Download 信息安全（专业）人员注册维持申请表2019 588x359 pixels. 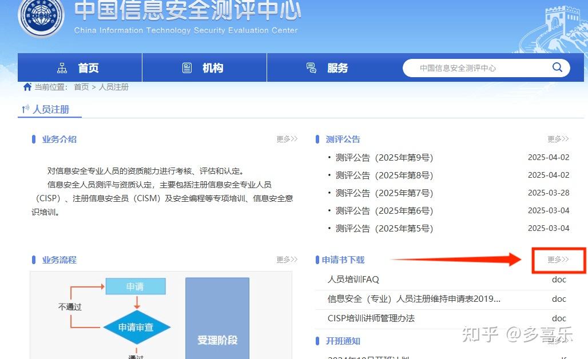tap(414, 299)
